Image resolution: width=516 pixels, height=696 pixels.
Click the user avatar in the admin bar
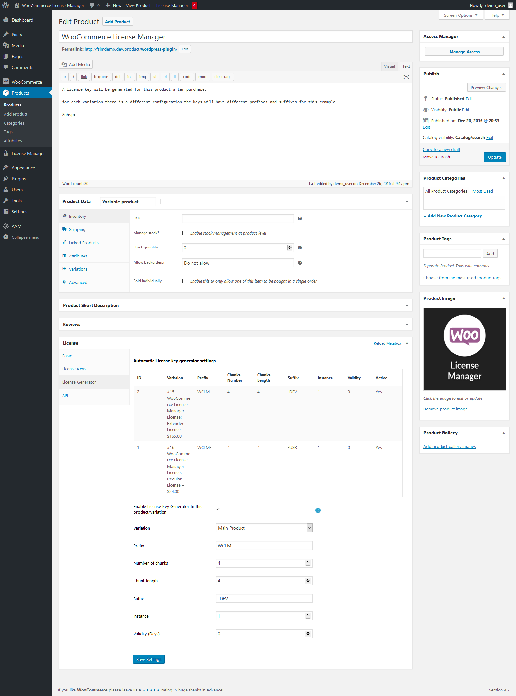(511, 5)
